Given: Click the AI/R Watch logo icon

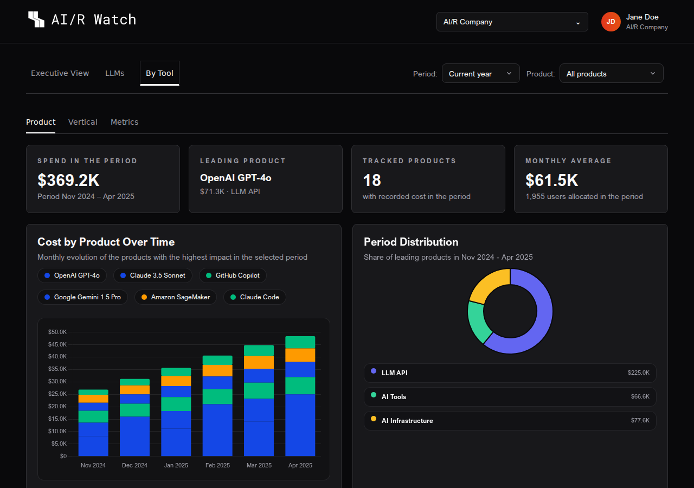Looking at the screenshot, I should pos(36,20).
